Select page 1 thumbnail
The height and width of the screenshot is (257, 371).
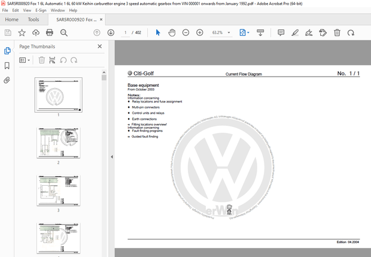59,95
